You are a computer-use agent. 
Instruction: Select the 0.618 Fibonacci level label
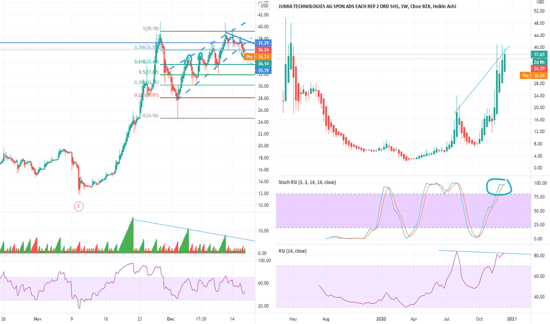[146, 62]
